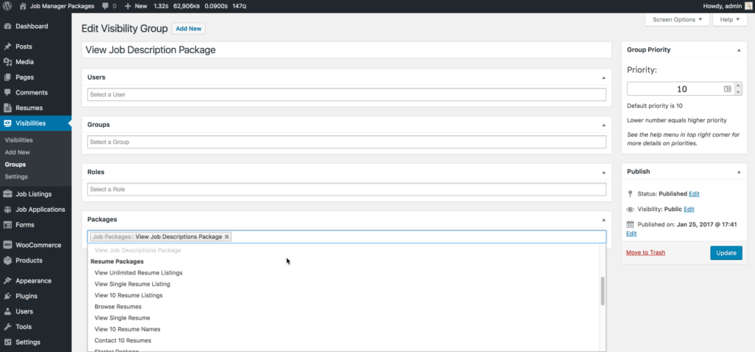The width and height of the screenshot is (755, 352).
Task: Click the Appearance brush icon
Action: [7, 280]
